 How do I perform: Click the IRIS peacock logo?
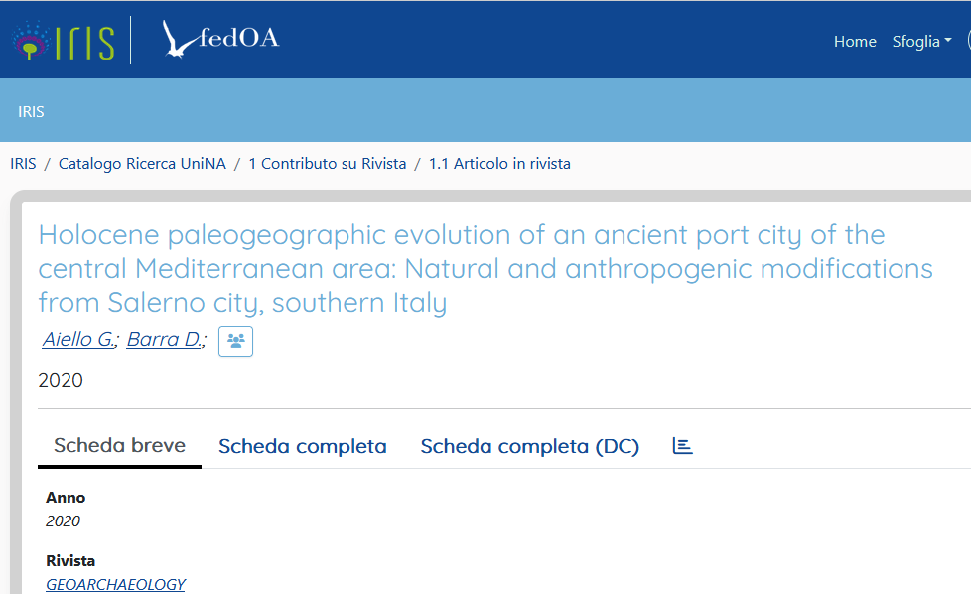(x=62, y=40)
